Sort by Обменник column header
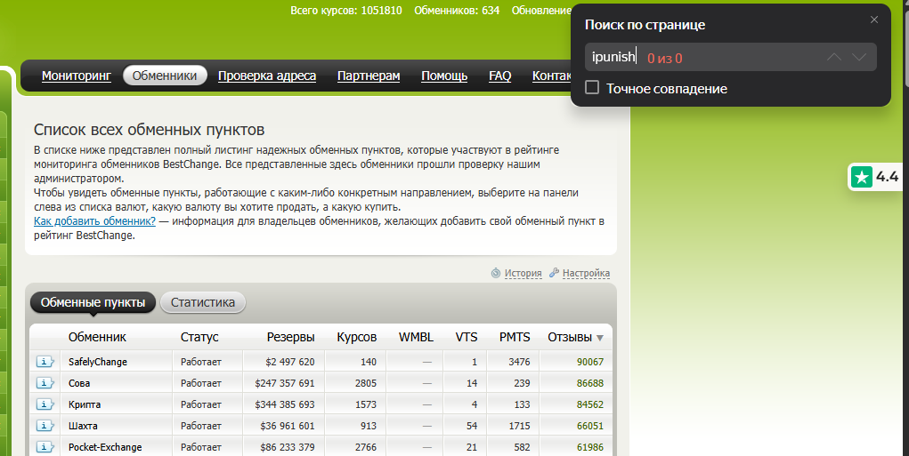Screen dimensions: 909x456 [97, 337]
